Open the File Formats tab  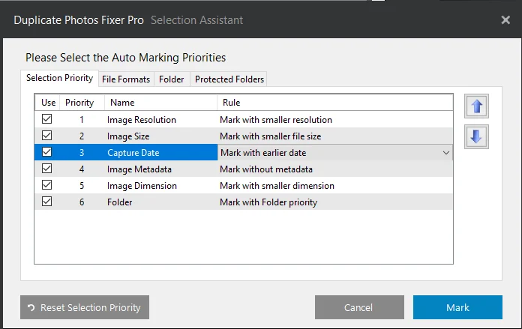126,79
